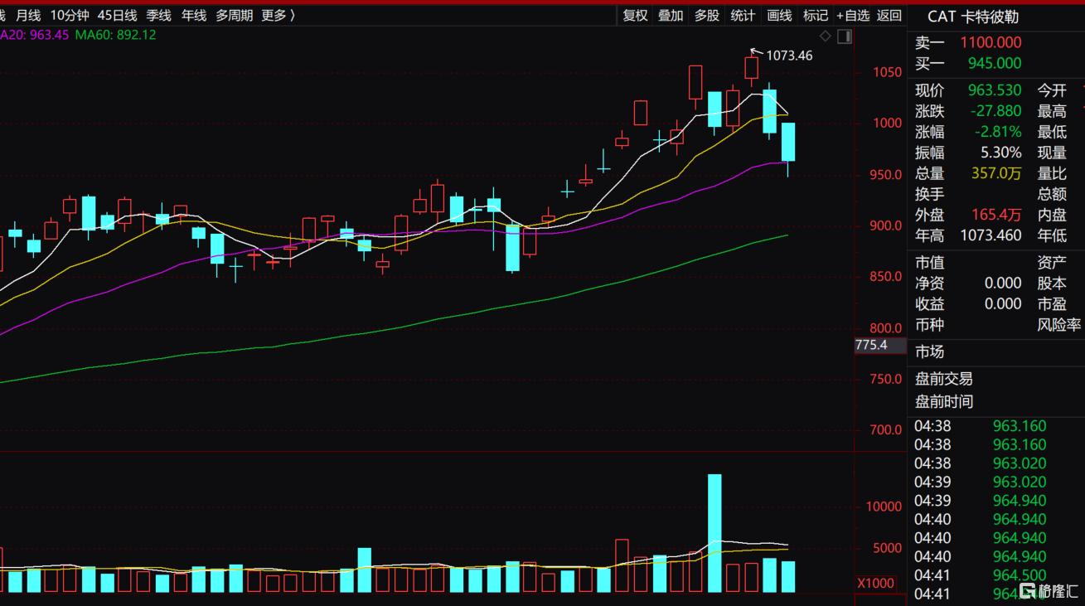Click the 标记 mark button
1085x606 pixels.
[816, 15]
